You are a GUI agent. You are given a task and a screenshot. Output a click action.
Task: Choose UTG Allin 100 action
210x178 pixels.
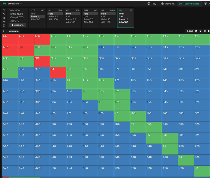pos(35,19)
